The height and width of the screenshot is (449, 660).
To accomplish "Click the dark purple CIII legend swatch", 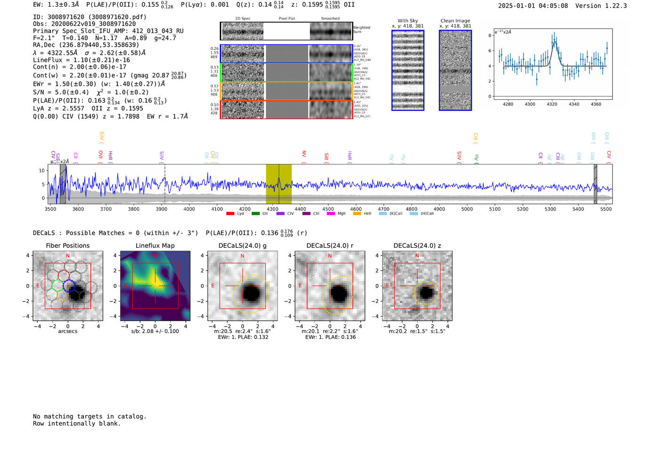I will (x=306, y=213).
